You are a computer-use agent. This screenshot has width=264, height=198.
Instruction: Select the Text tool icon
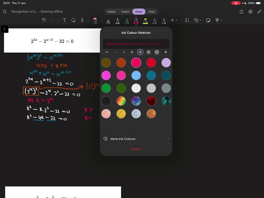64,20
